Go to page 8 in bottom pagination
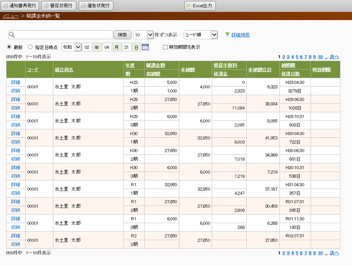The width and height of the screenshot is (352, 266). click(310, 253)
